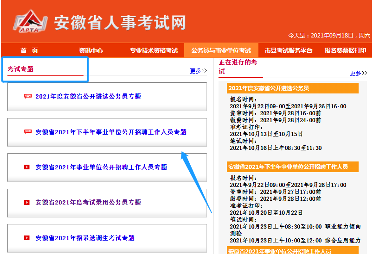Open 报名费票据打印 navigation item
The image size is (373, 254).
[345, 50]
